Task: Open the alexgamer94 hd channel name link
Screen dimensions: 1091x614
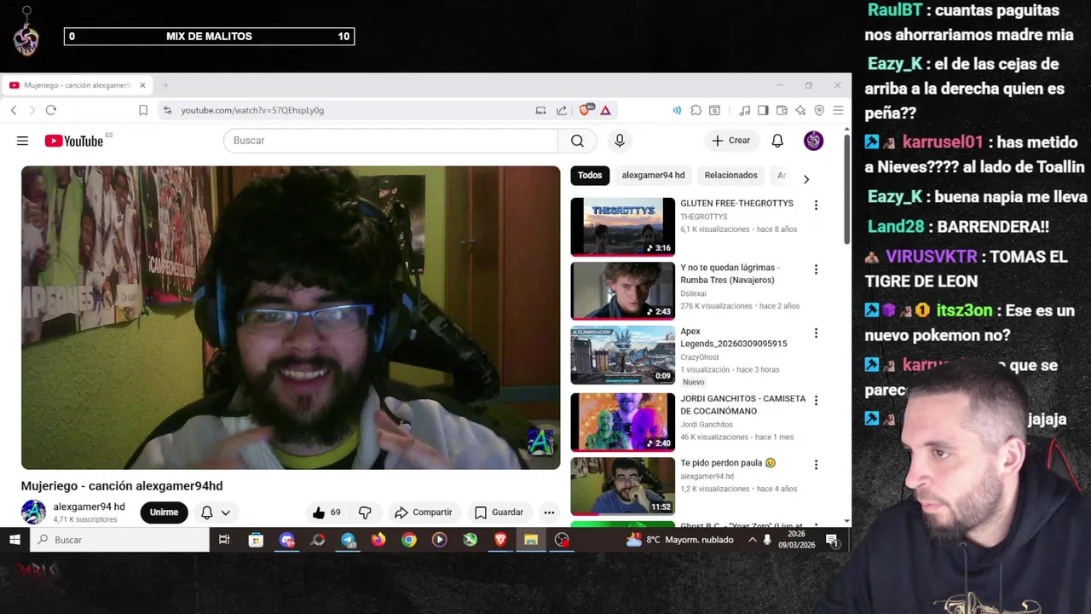Action: pos(89,507)
